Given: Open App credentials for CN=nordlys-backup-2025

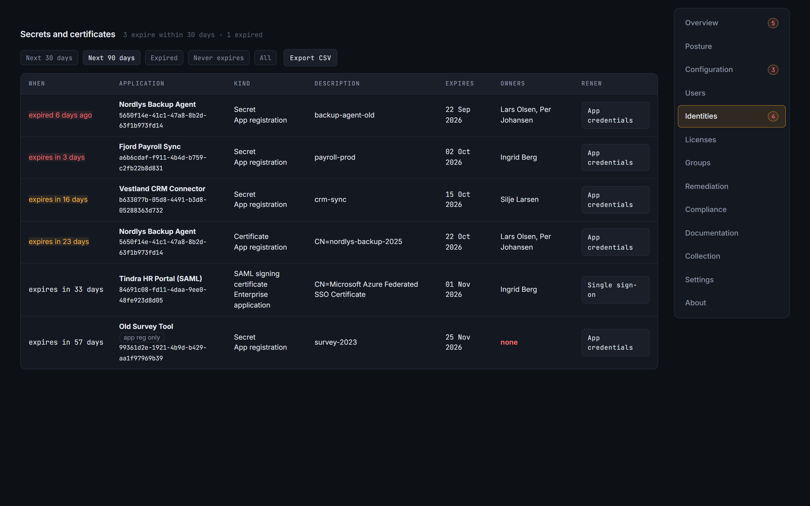Looking at the screenshot, I should click(x=615, y=242).
